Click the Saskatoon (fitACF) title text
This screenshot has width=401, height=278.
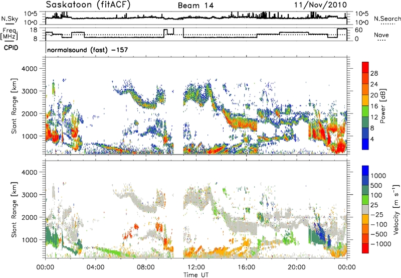tap(88, 5)
